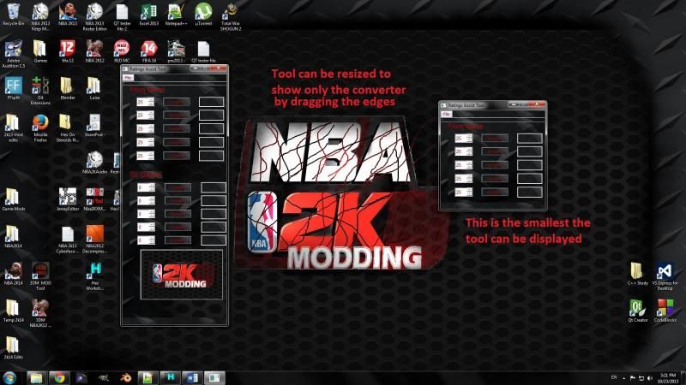Click the taskbar clock showing 3:21 PM

(x=668, y=378)
